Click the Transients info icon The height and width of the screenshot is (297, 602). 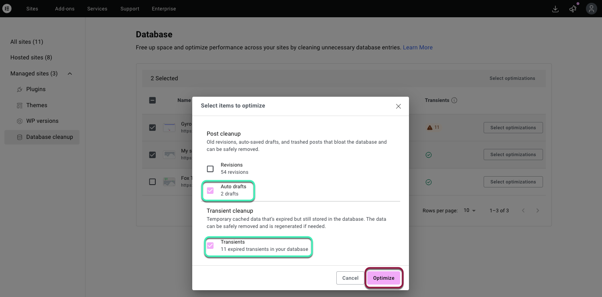[x=454, y=100]
